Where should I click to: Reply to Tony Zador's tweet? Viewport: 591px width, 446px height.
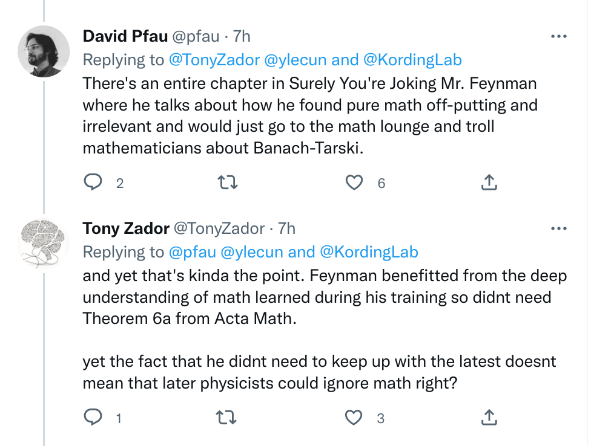(94, 418)
